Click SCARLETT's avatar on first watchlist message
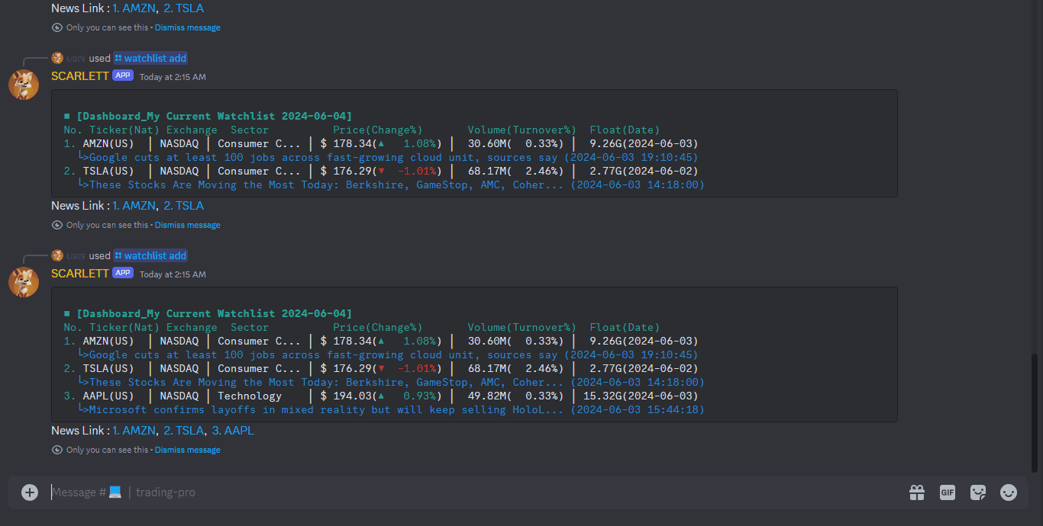The height and width of the screenshot is (526, 1043). 24,85
